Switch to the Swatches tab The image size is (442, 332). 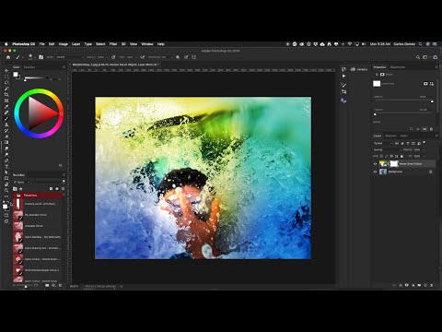click(x=29, y=67)
